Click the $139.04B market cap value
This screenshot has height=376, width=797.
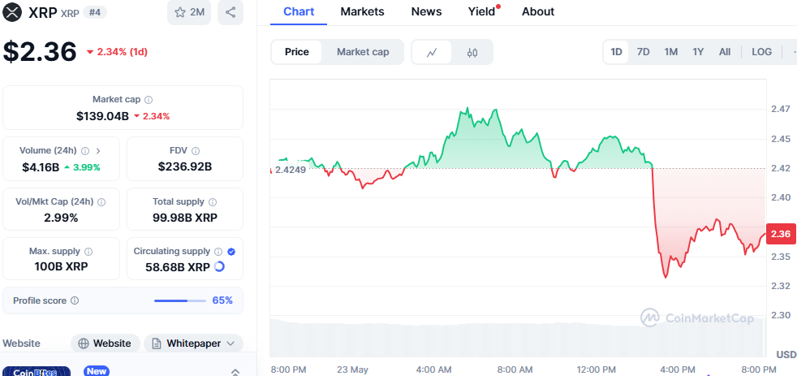click(x=103, y=116)
